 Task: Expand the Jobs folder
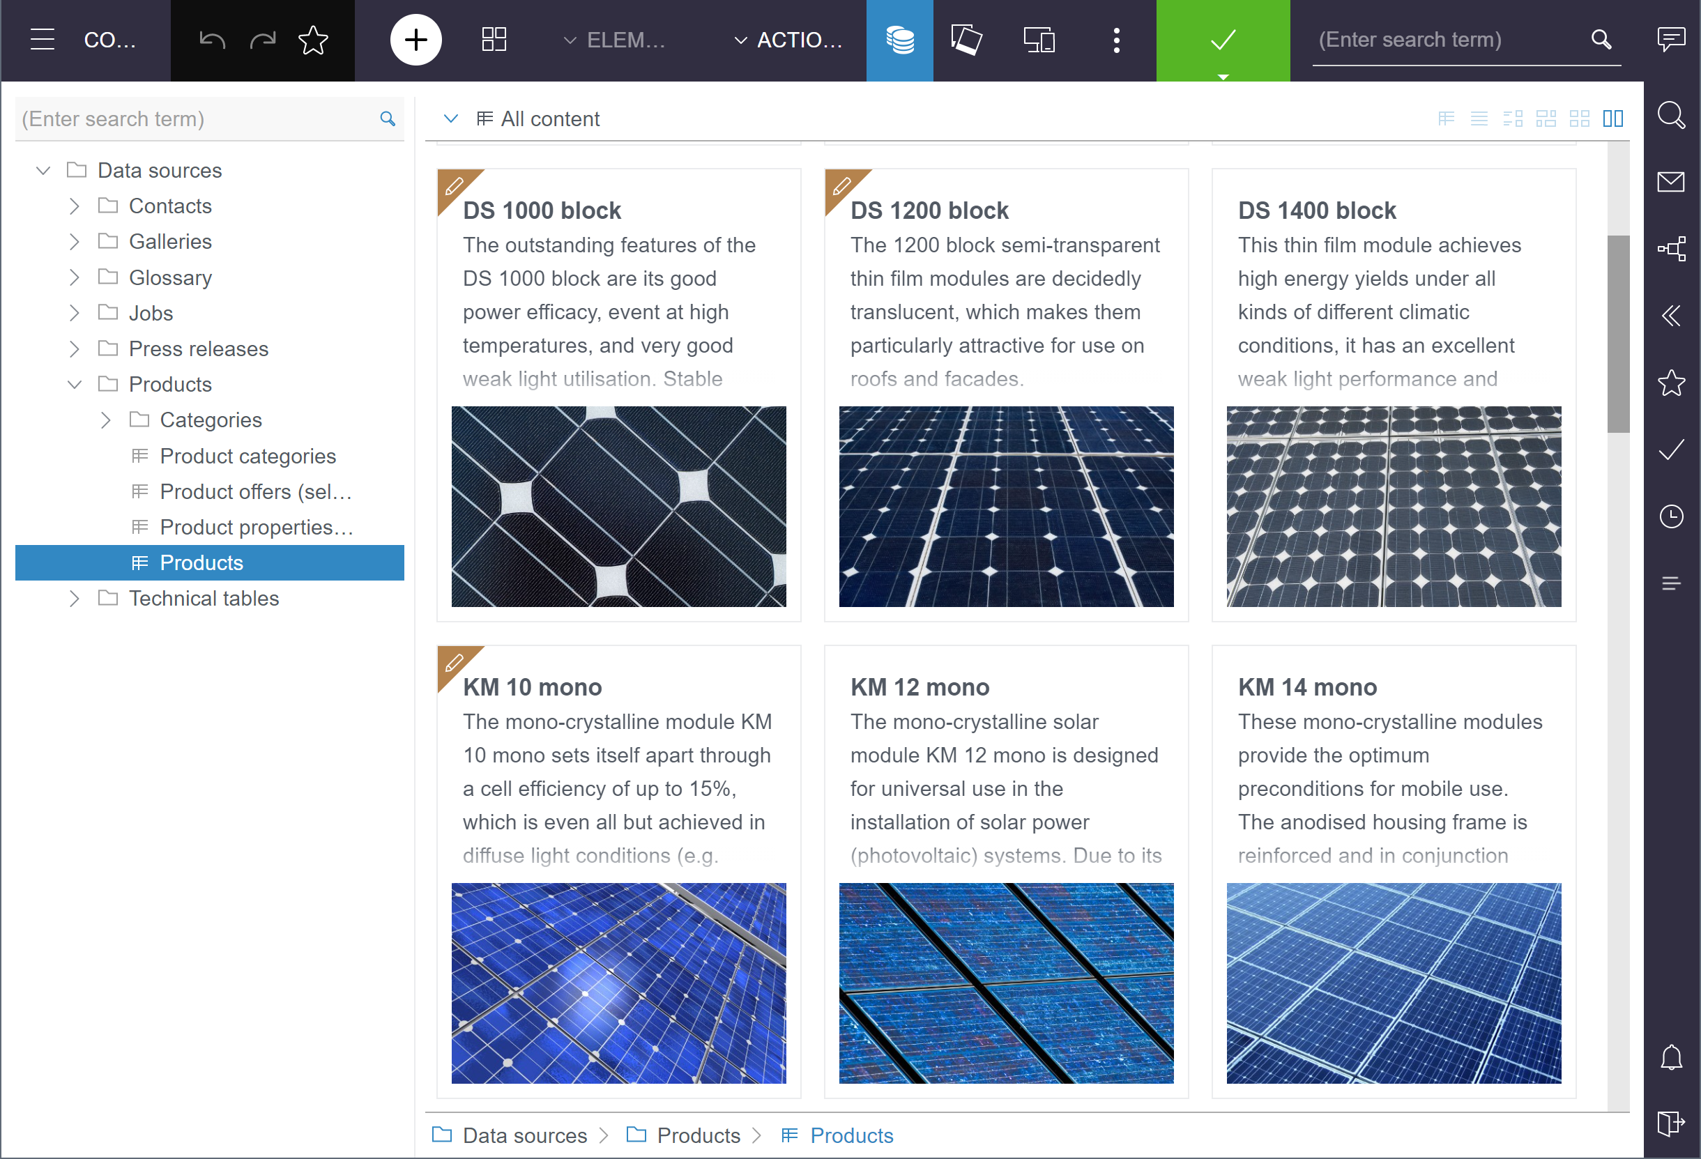[74, 313]
